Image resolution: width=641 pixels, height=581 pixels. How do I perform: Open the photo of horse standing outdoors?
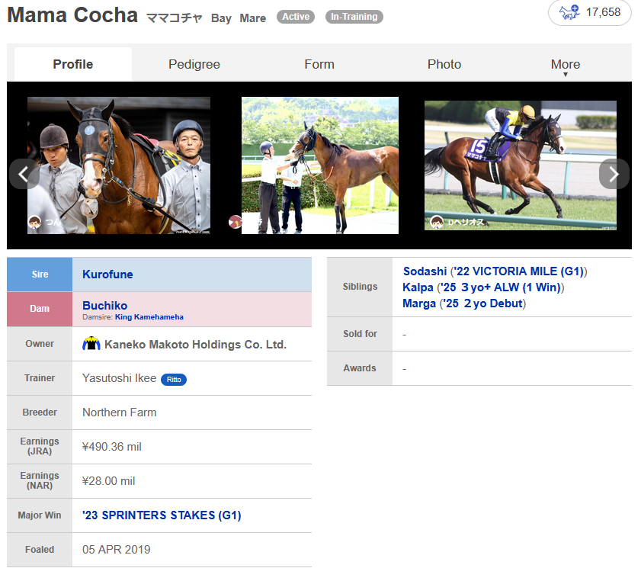(x=320, y=165)
